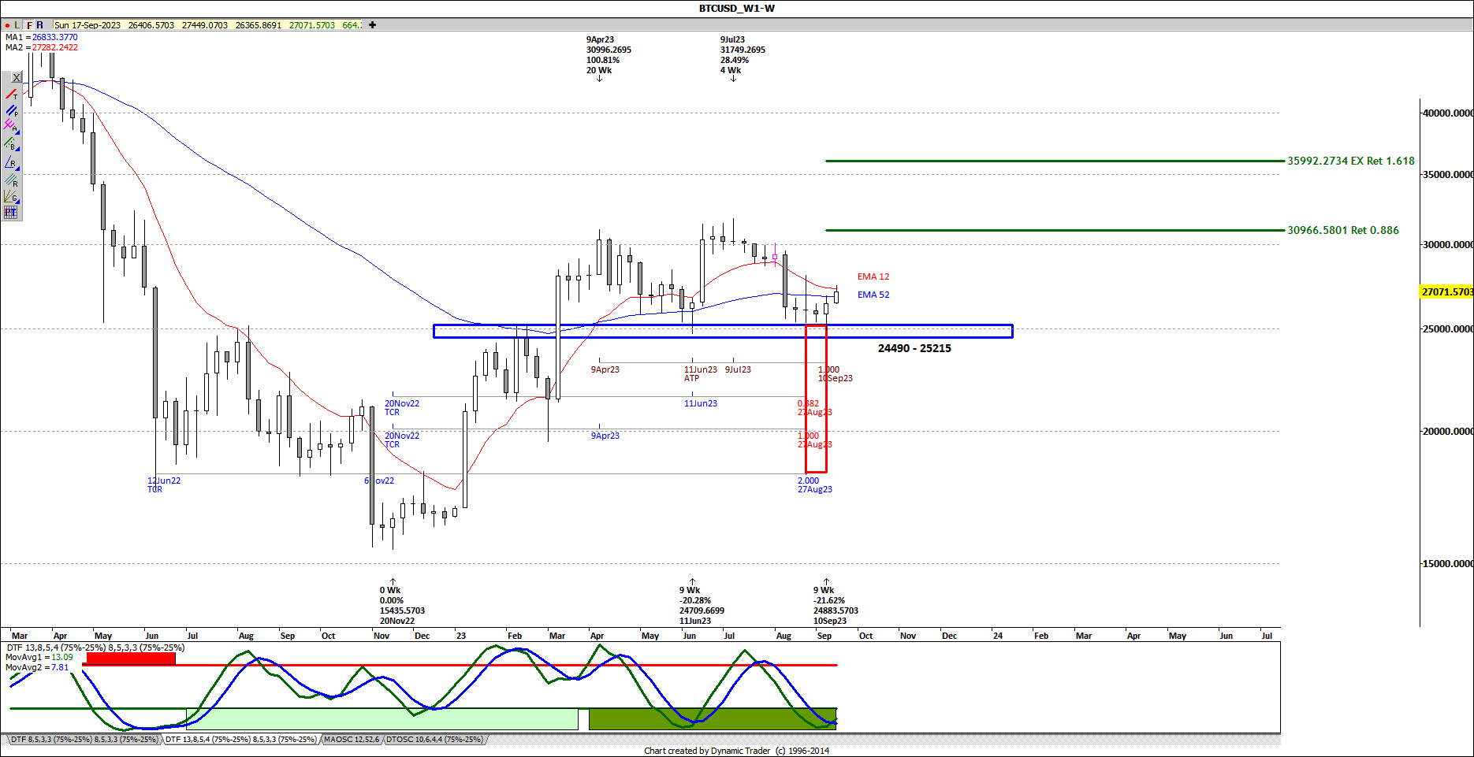The image size is (1474, 757).
Task: Close the toolbar with the X button
Action: (x=16, y=77)
